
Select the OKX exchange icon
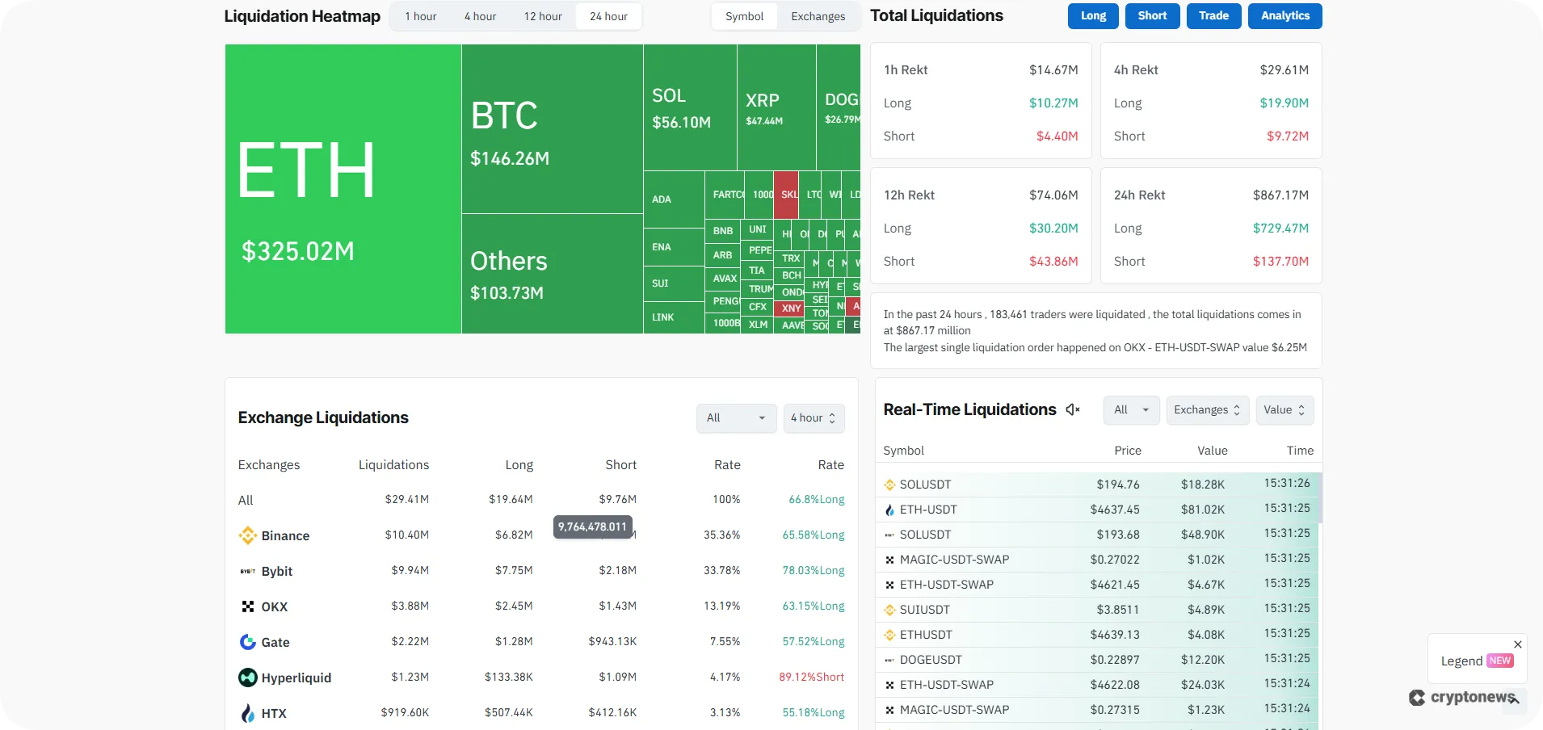[x=247, y=606]
